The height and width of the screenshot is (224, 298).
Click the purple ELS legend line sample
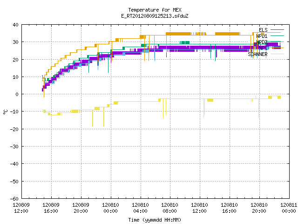pyautogui.click(x=278, y=30)
